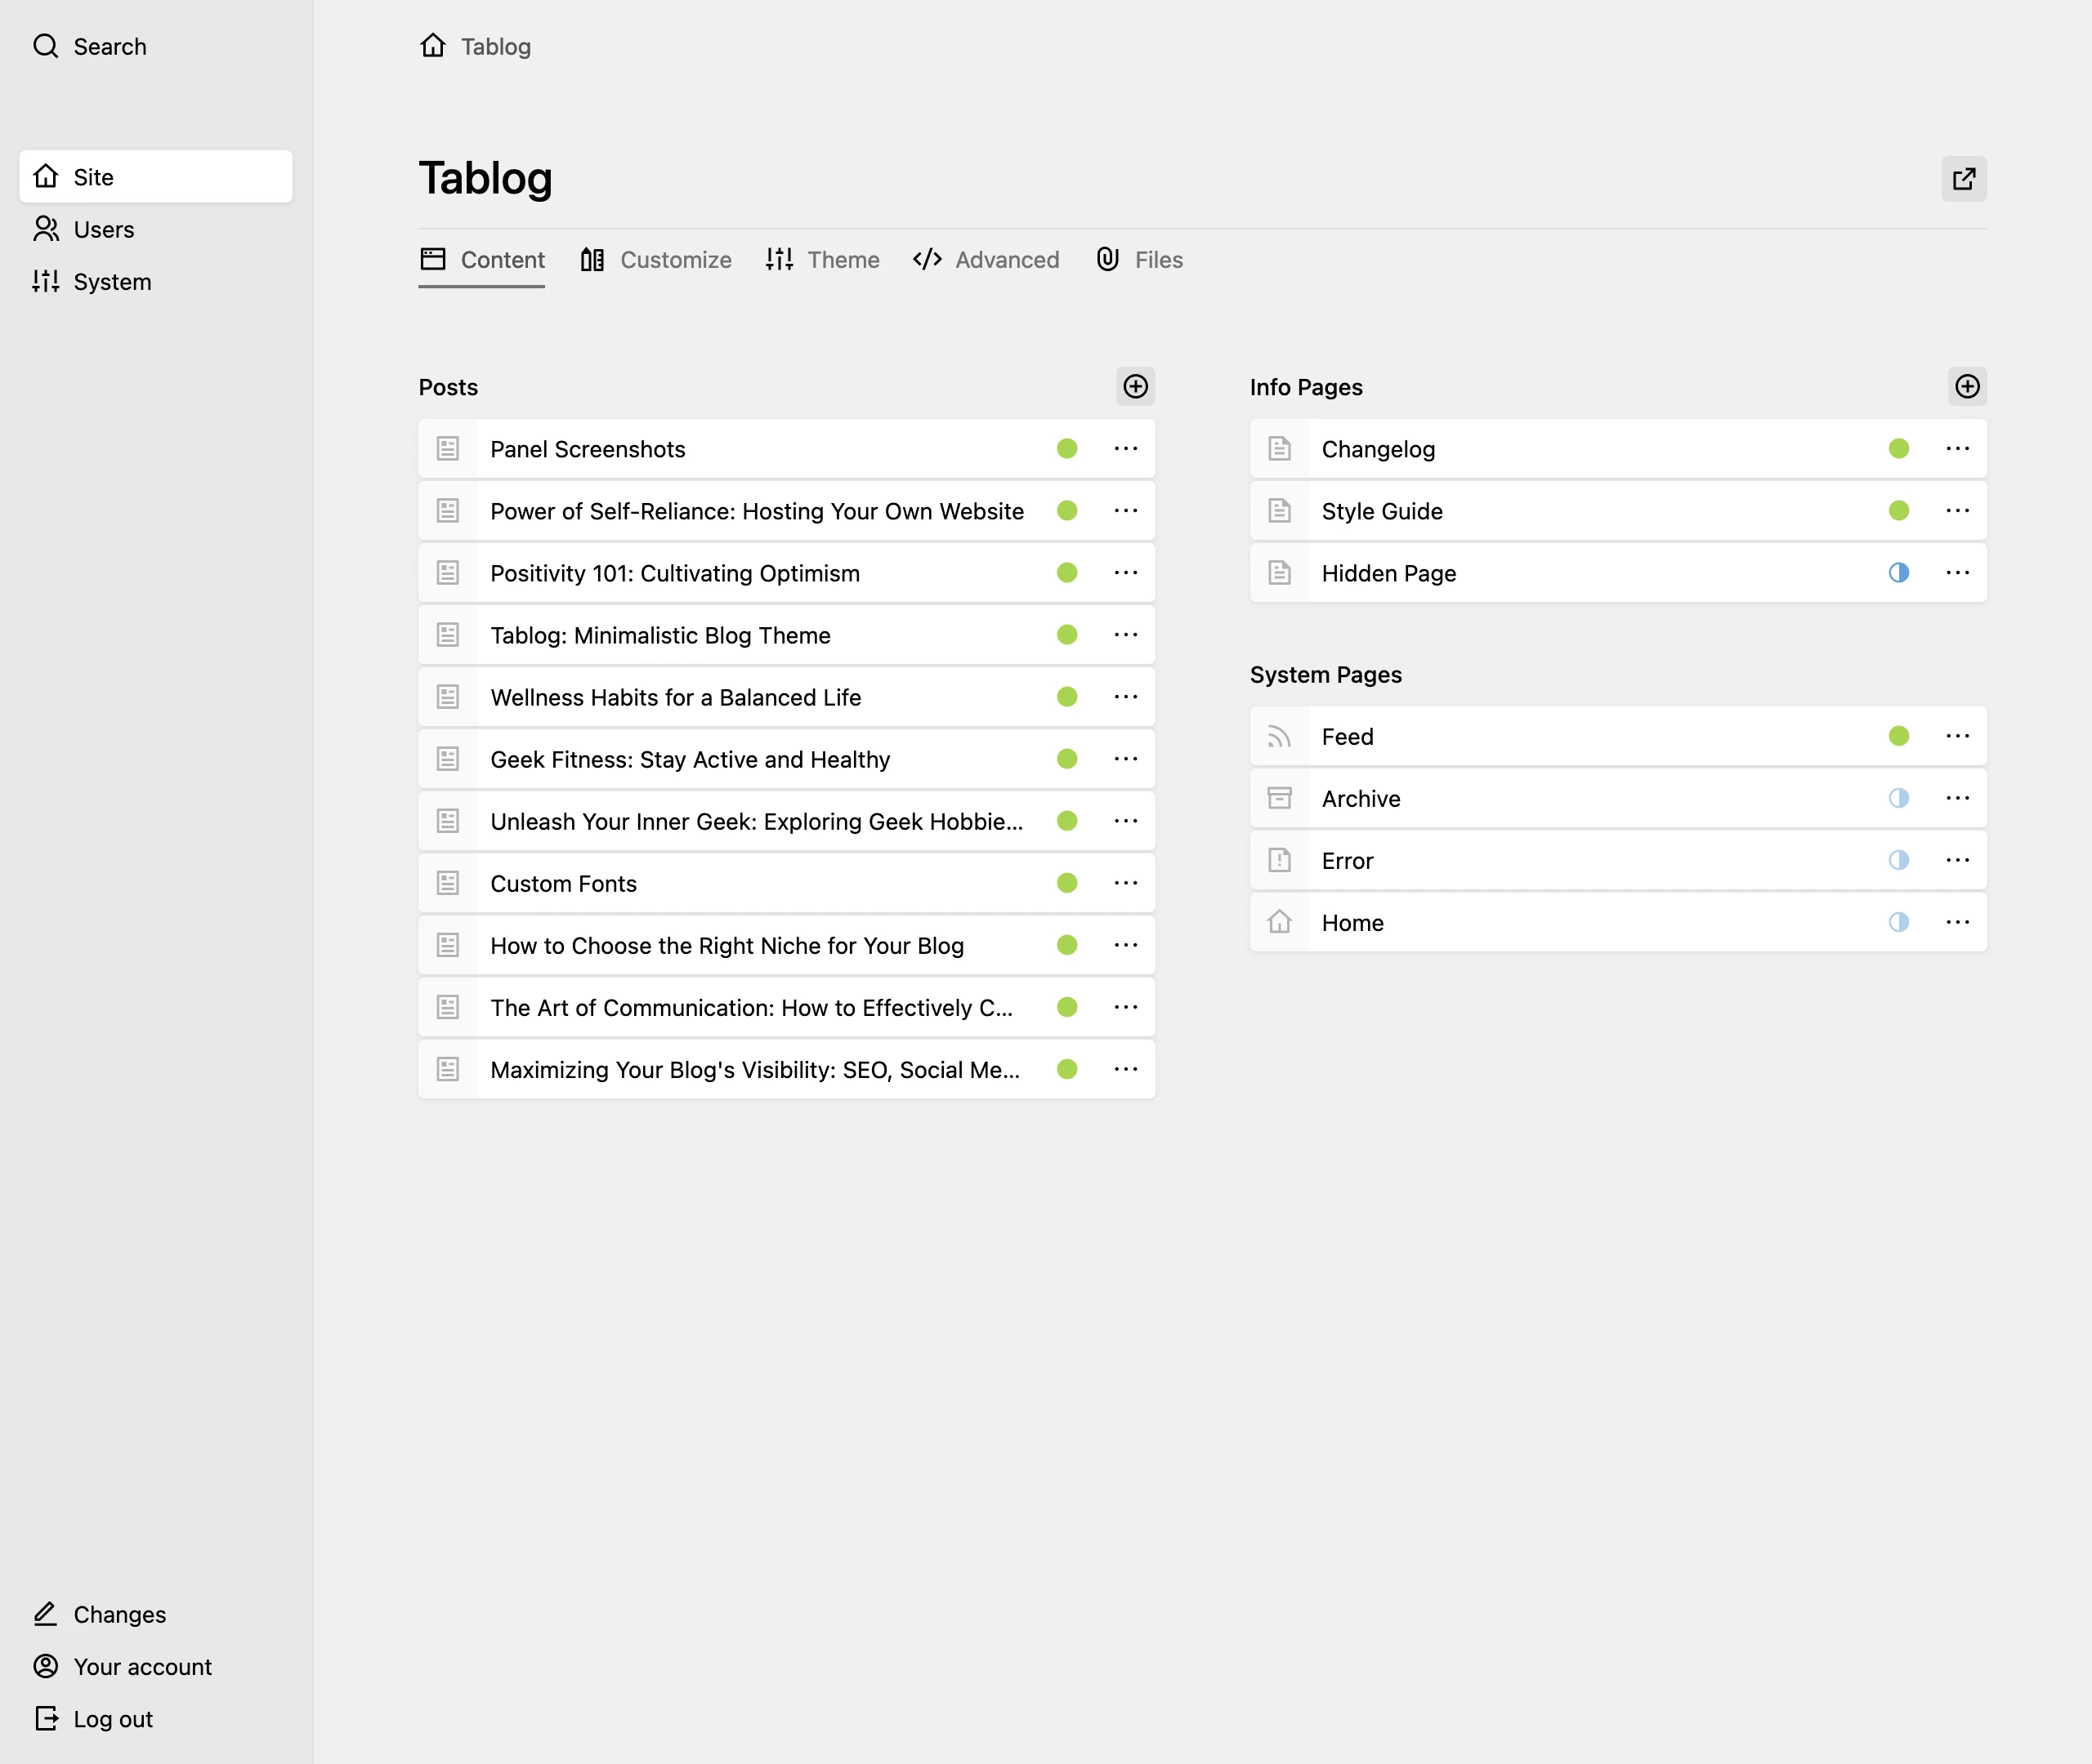Open the Positivity 101 post
This screenshot has height=1764, width=2092.
(x=674, y=574)
